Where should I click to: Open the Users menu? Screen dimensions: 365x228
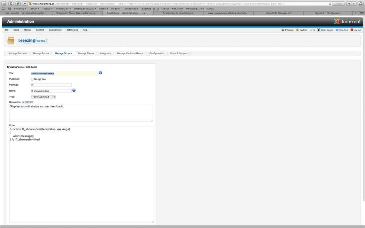click(16, 30)
